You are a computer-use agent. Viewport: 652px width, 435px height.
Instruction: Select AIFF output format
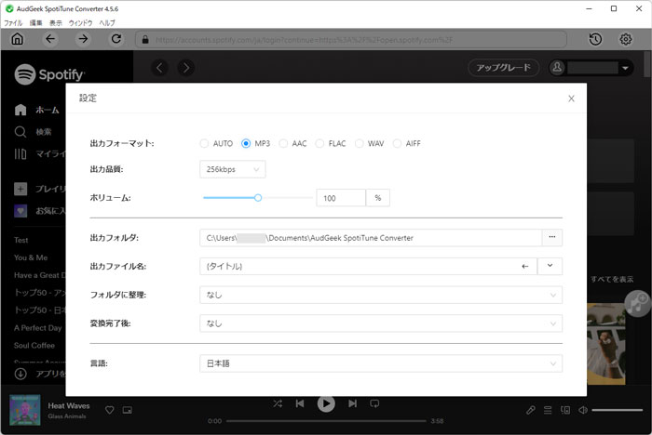397,144
